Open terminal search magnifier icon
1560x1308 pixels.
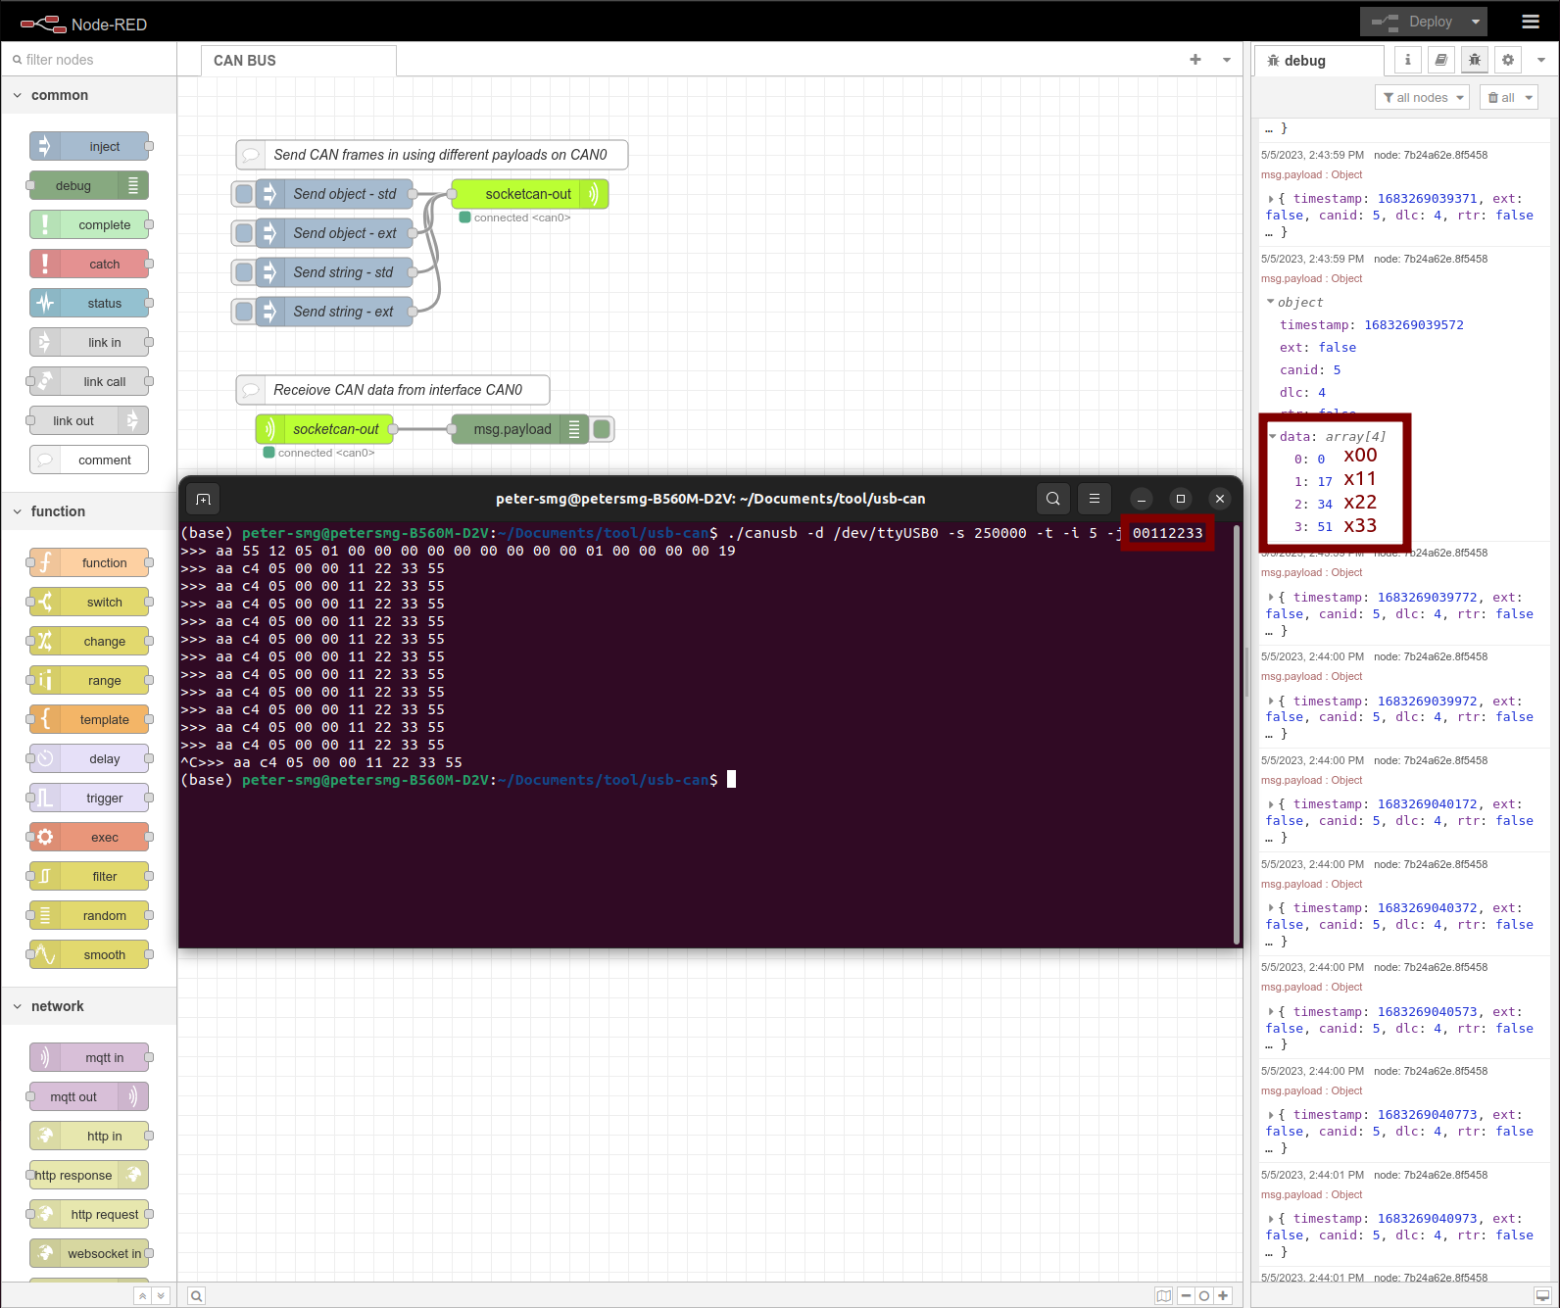click(1053, 499)
